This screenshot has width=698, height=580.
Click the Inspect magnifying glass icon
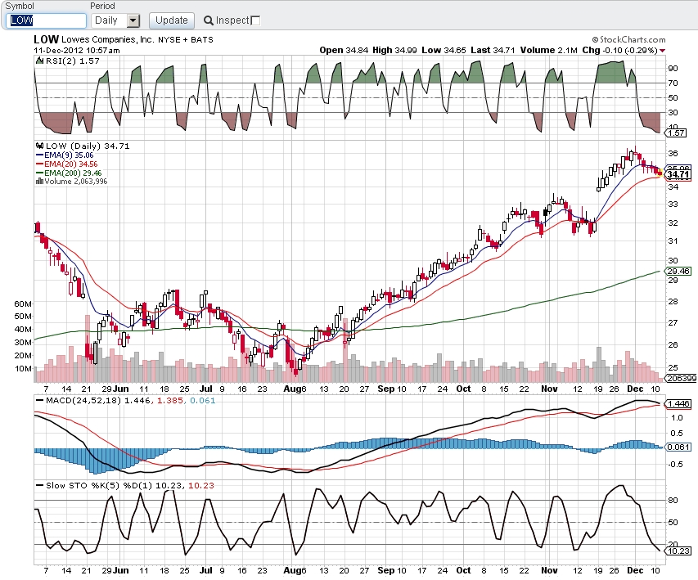[209, 20]
